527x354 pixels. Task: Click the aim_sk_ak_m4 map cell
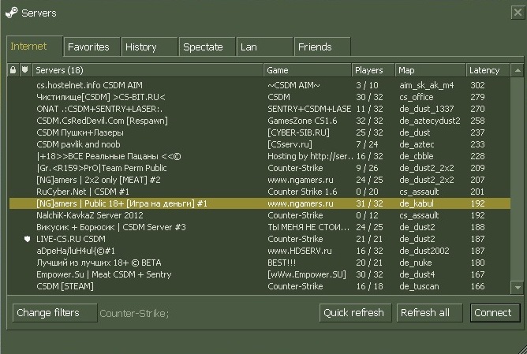click(x=427, y=85)
